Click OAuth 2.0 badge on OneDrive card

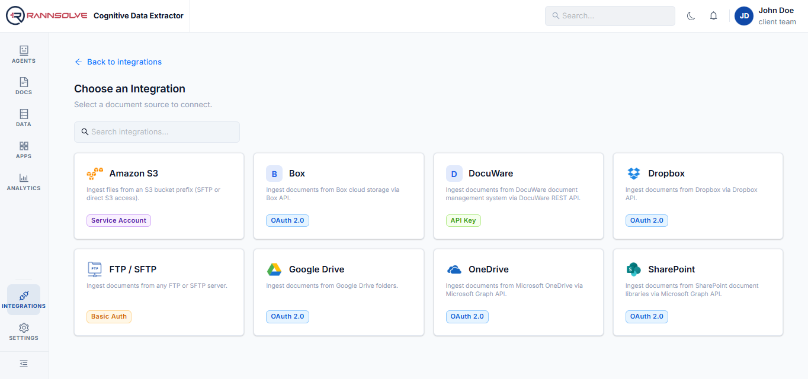click(x=467, y=316)
